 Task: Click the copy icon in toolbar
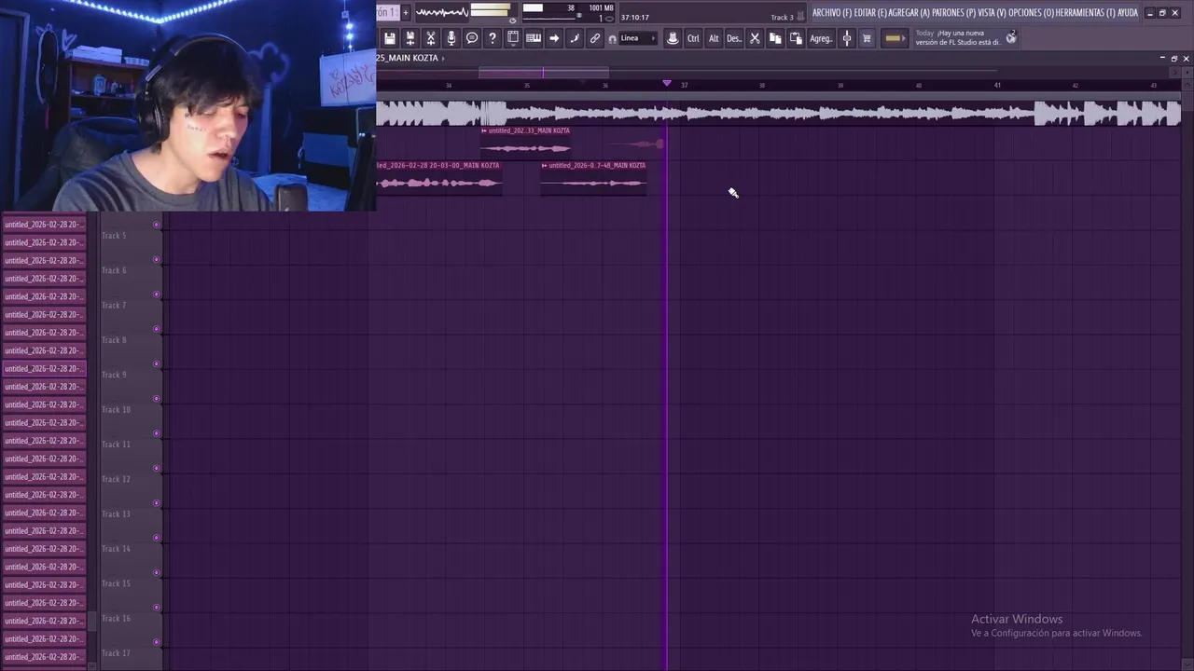tap(775, 38)
